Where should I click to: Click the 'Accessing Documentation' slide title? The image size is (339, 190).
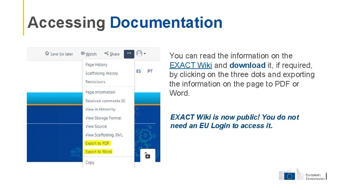click(125, 23)
